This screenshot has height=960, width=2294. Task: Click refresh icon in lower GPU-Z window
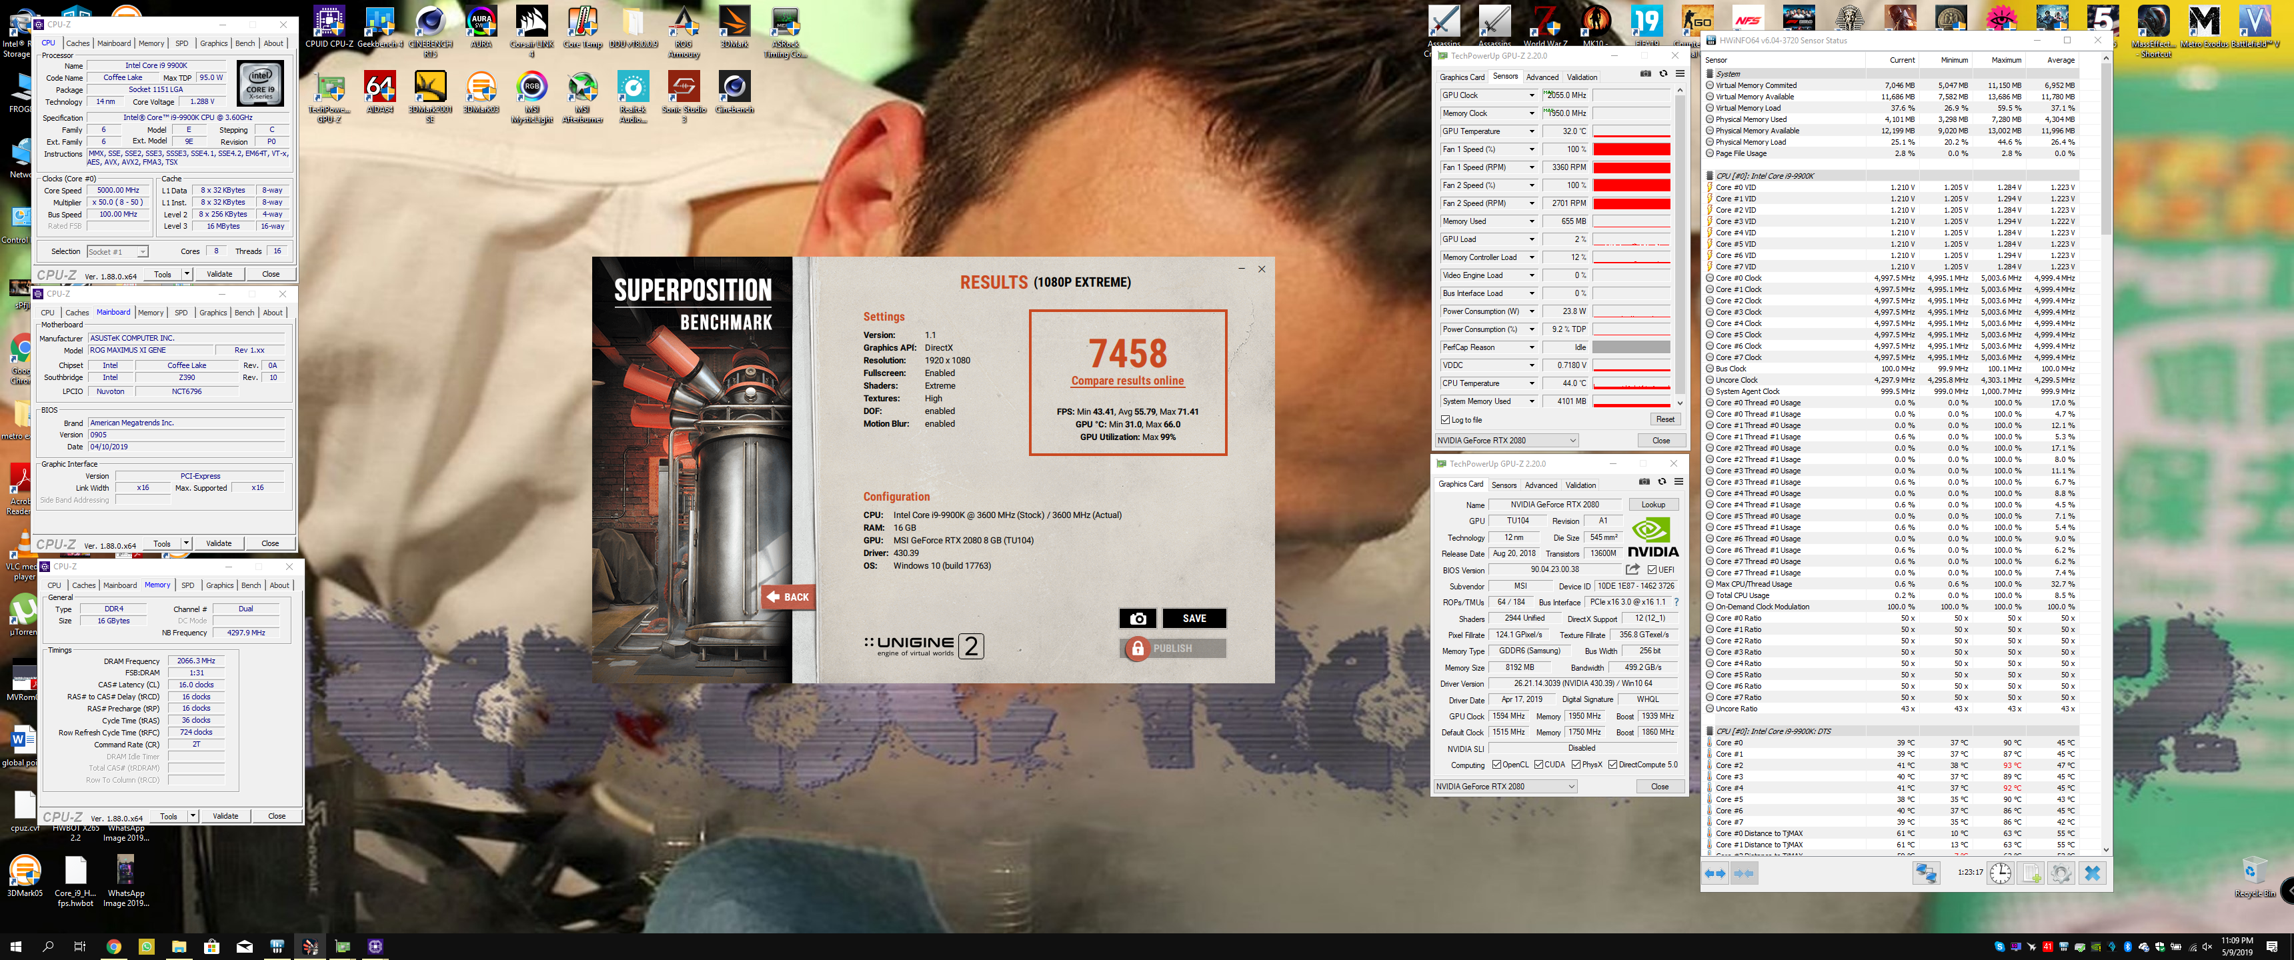coord(1661,482)
